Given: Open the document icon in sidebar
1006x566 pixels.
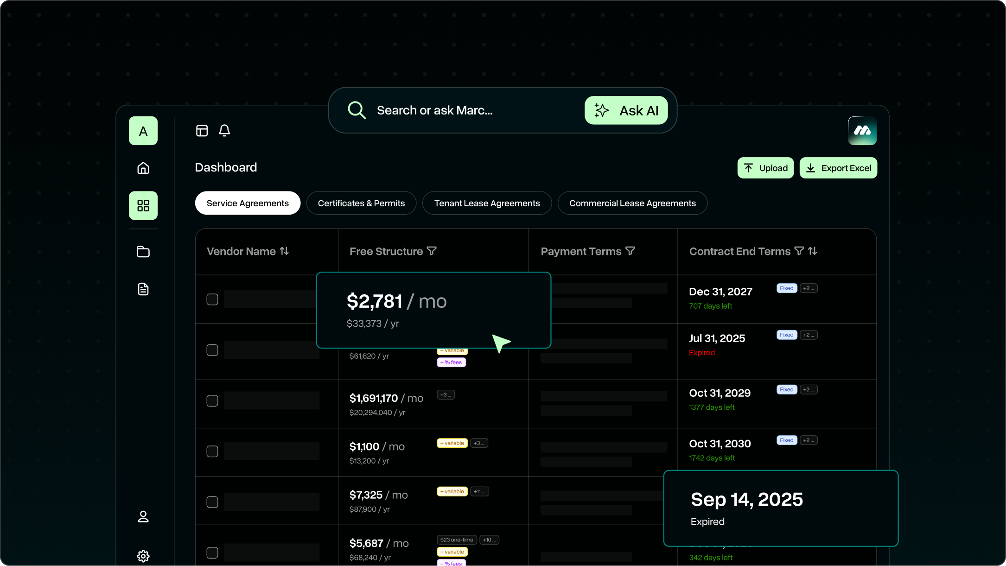Looking at the screenshot, I should pyautogui.click(x=143, y=289).
